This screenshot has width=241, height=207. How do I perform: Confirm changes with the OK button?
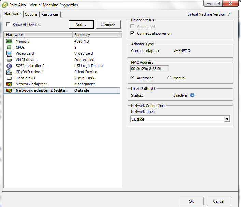[x=192, y=201]
